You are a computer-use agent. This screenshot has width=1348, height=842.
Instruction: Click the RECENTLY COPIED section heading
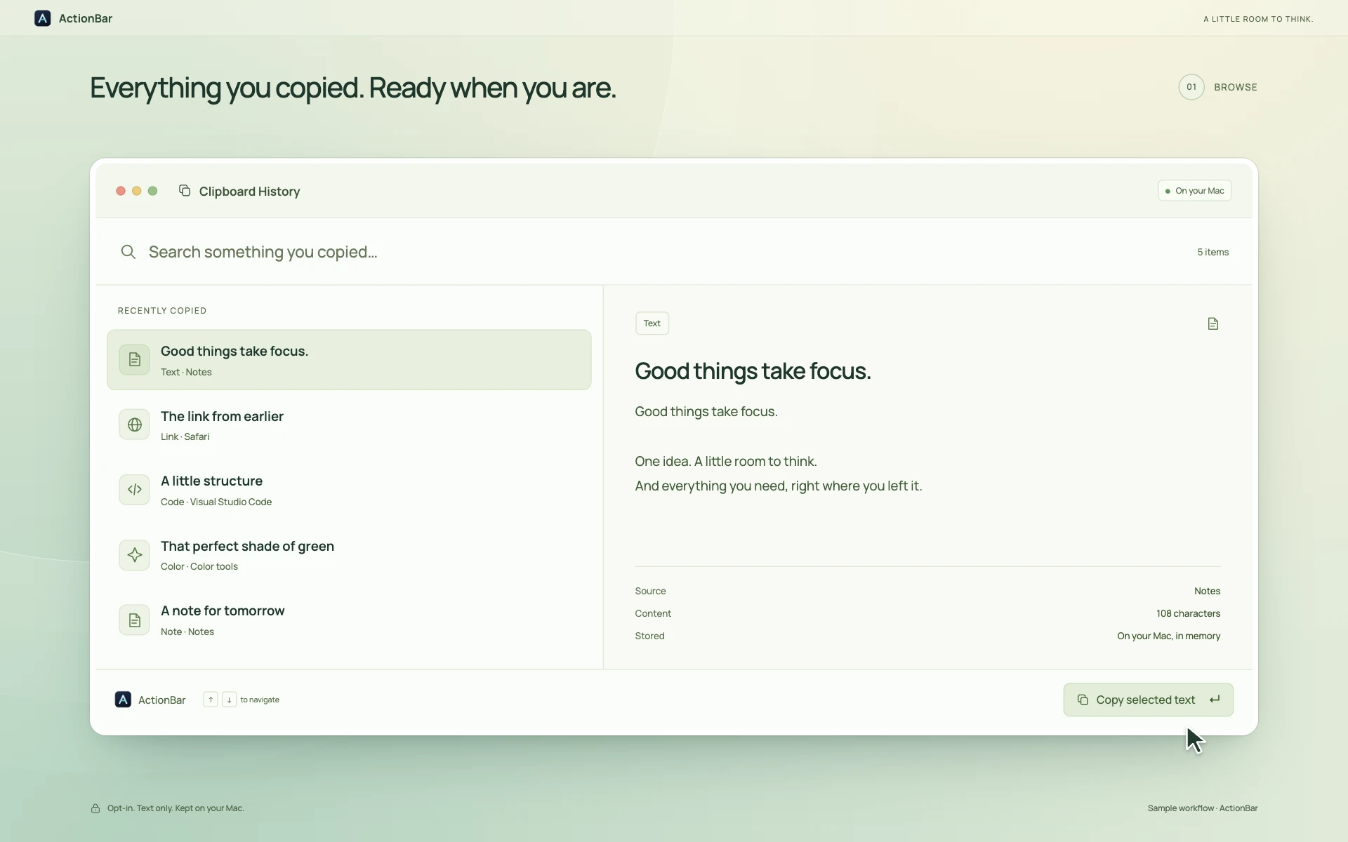(162, 311)
